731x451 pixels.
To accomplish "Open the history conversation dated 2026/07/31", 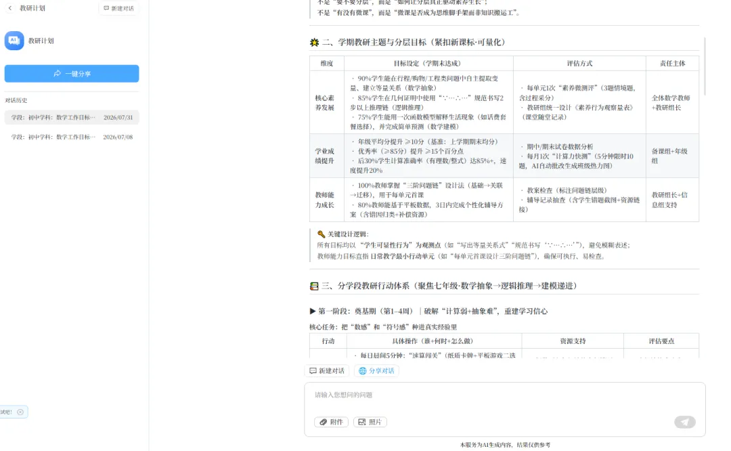I will (x=72, y=118).
